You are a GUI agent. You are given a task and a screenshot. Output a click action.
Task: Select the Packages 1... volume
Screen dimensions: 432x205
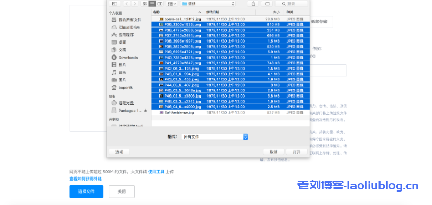127,111
